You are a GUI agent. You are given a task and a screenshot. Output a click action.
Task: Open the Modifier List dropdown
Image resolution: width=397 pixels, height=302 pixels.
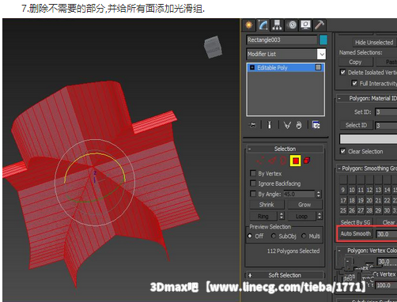click(x=286, y=54)
